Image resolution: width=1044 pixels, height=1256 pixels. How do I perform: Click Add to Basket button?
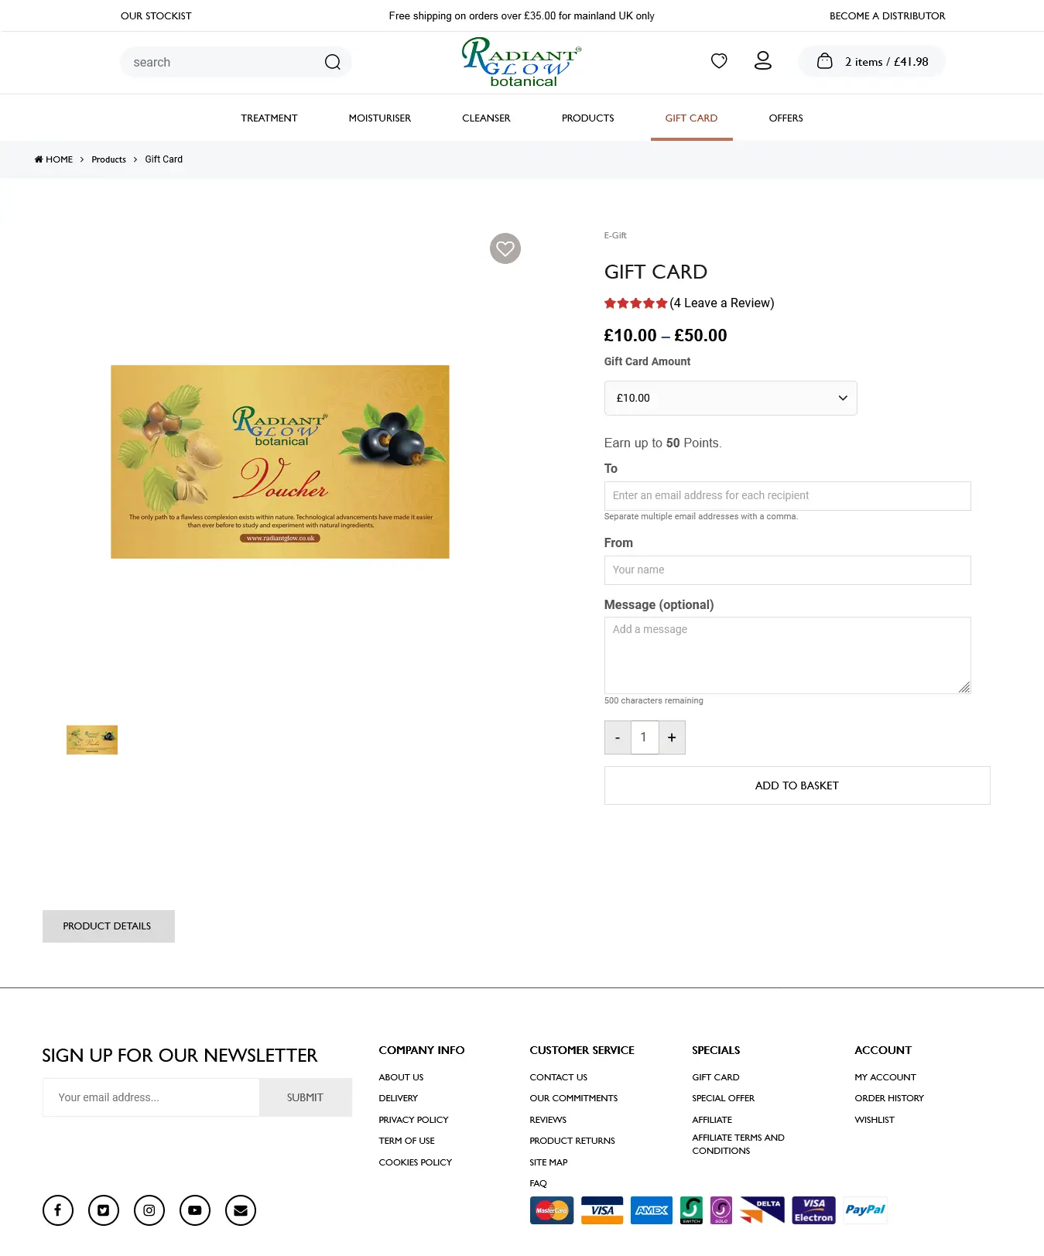pyautogui.click(x=797, y=785)
